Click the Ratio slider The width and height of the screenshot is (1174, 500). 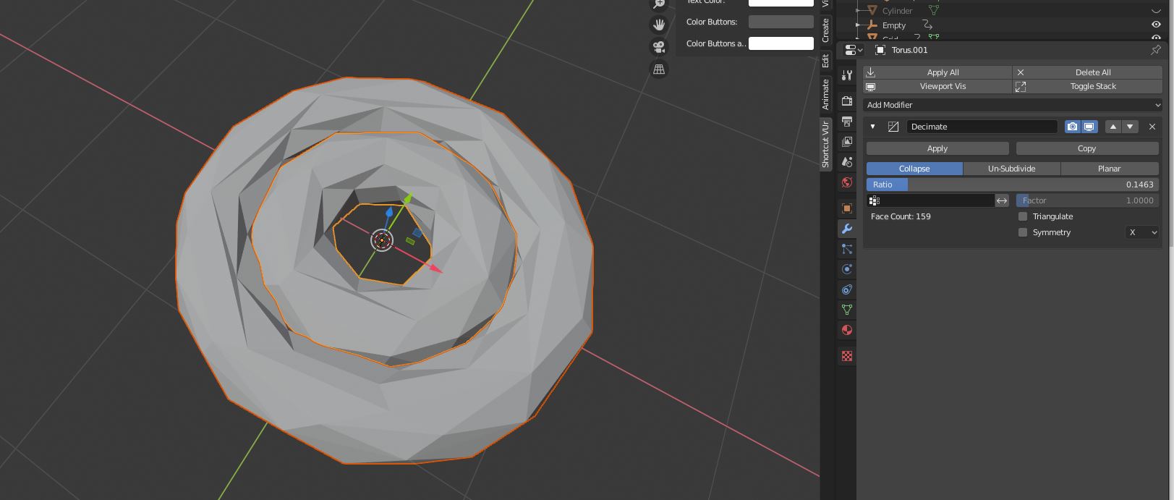tap(1013, 185)
